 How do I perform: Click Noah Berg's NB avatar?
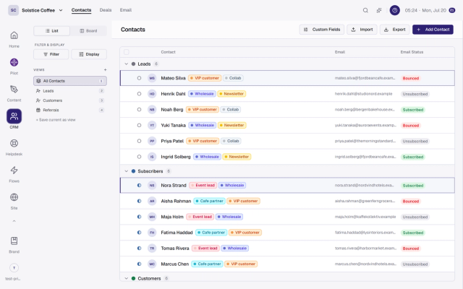coord(152,109)
